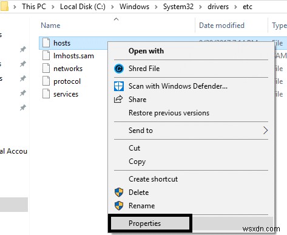Click the UAC shield icon beside Rename
Screen dimensions: 287x235
[x=119, y=206]
